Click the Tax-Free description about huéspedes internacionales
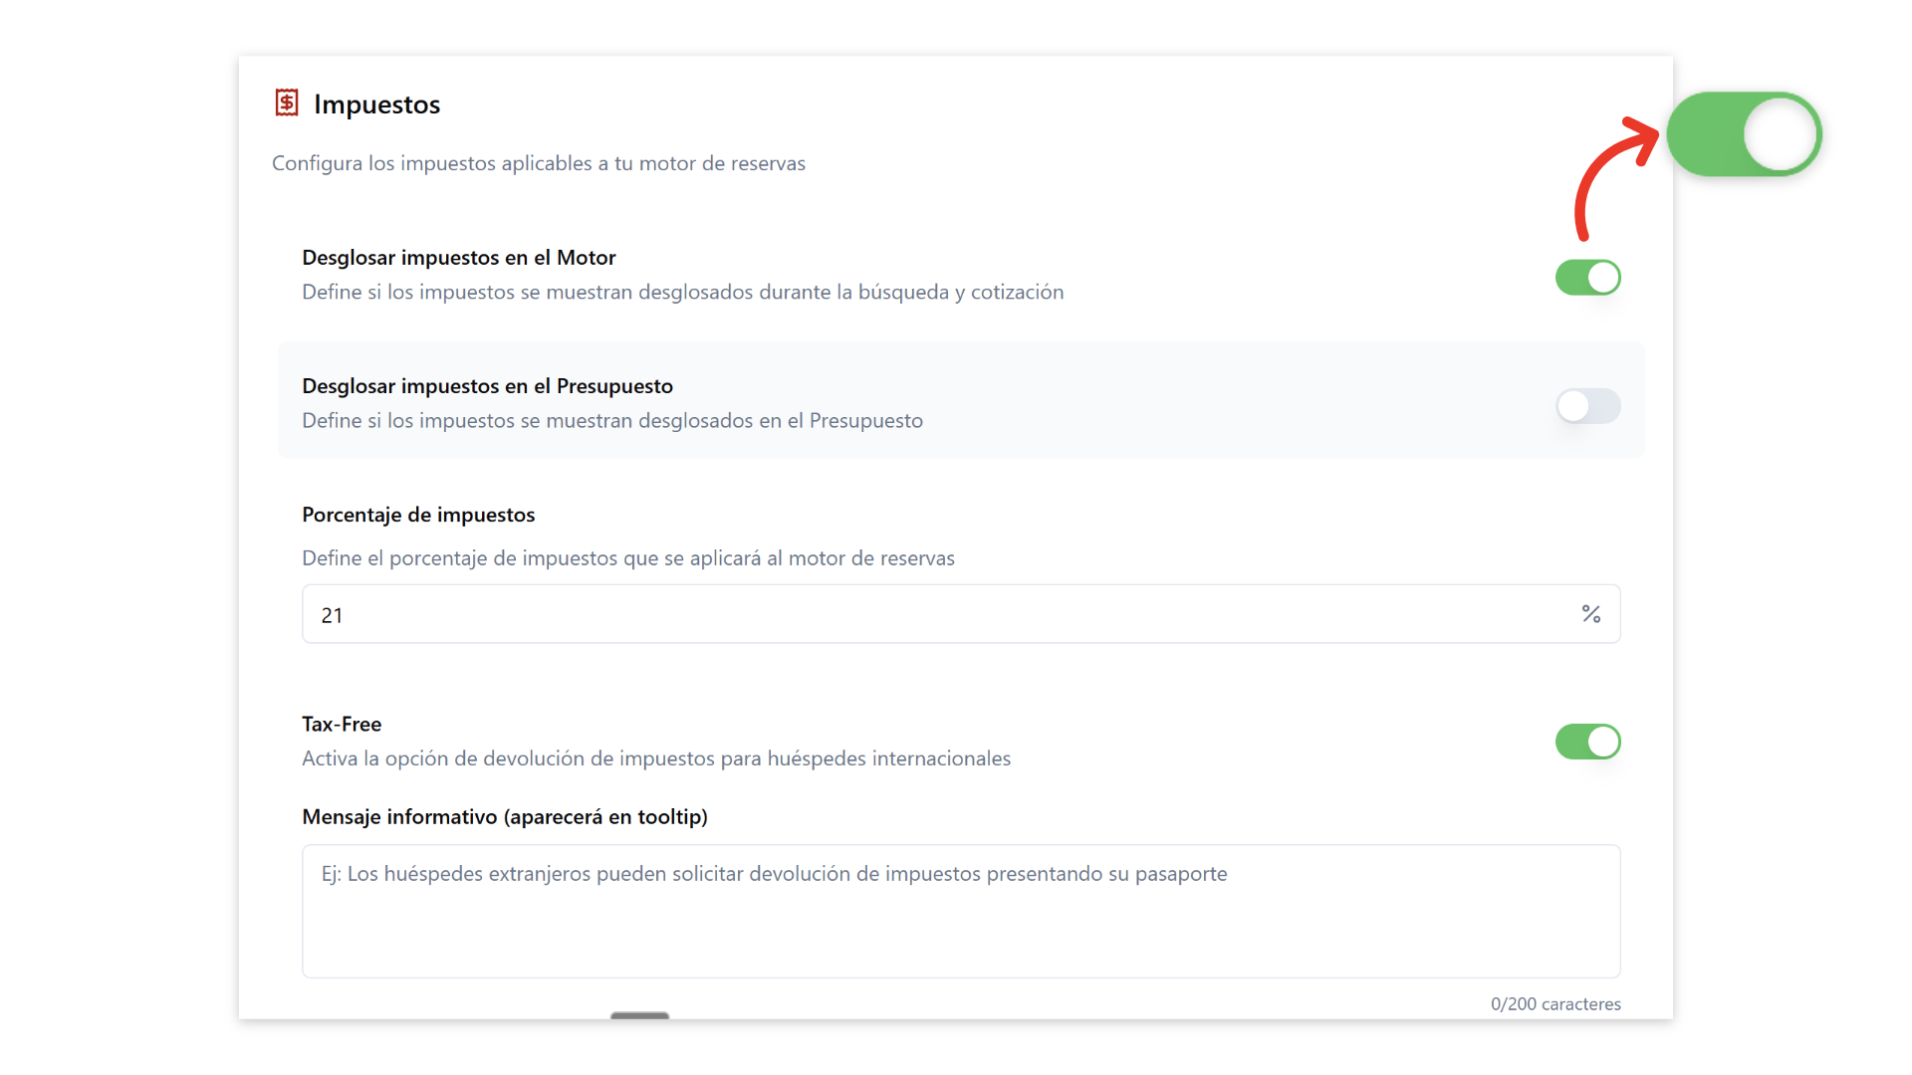 (x=656, y=758)
